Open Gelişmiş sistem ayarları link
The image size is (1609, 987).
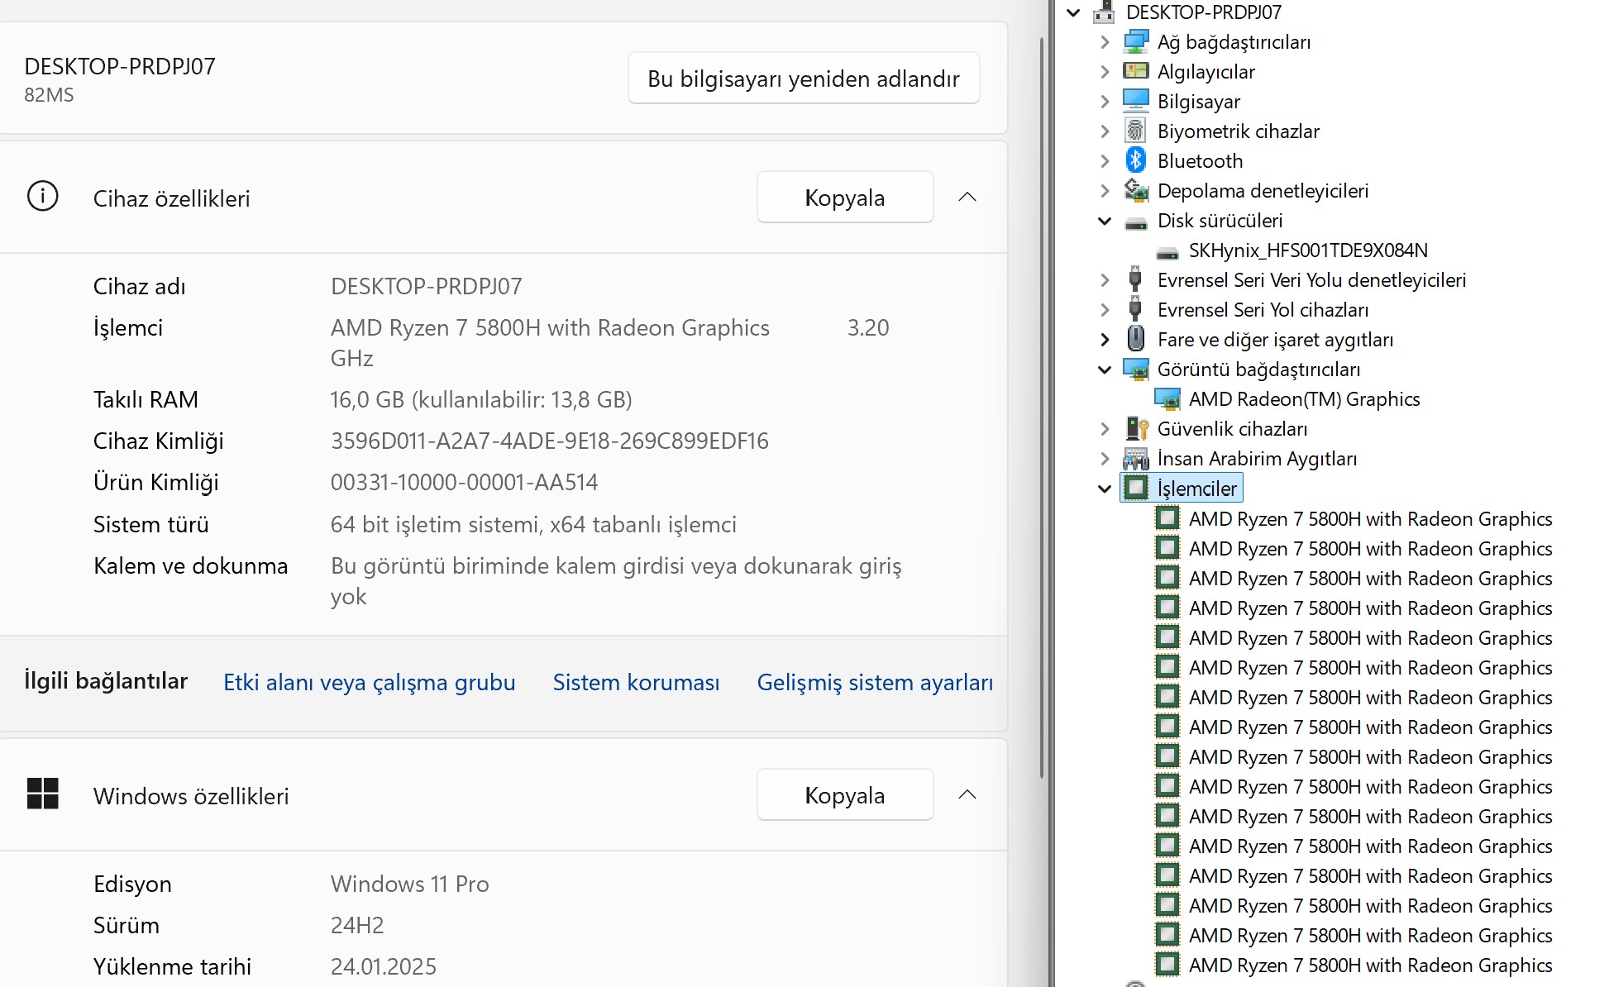click(875, 682)
